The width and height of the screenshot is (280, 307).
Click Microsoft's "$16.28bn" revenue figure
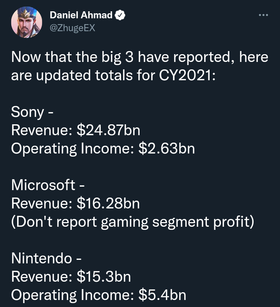(x=108, y=203)
